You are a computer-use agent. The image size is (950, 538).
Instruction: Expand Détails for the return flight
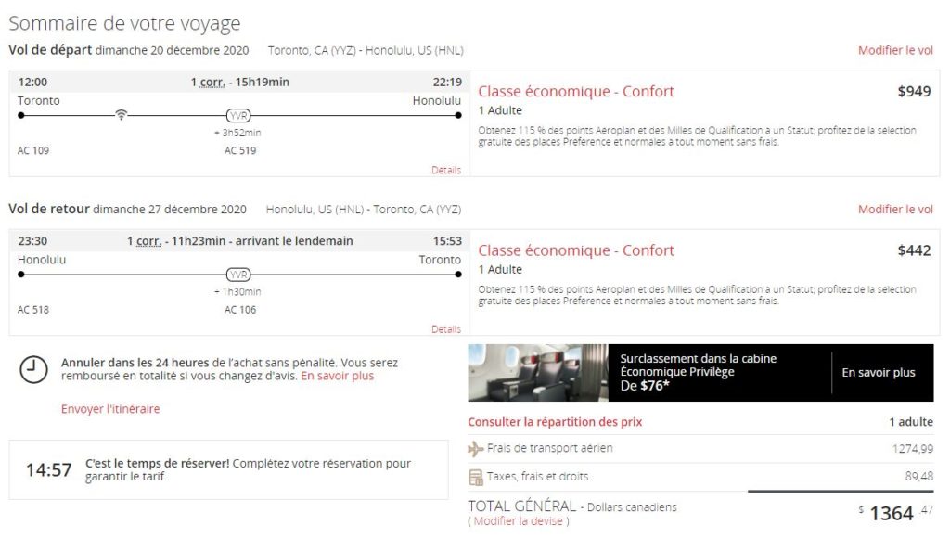(446, 329)
